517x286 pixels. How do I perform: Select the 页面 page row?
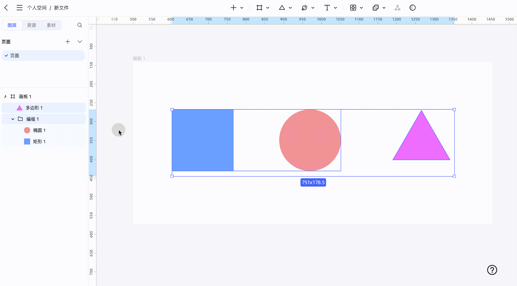tap(43, 55)
